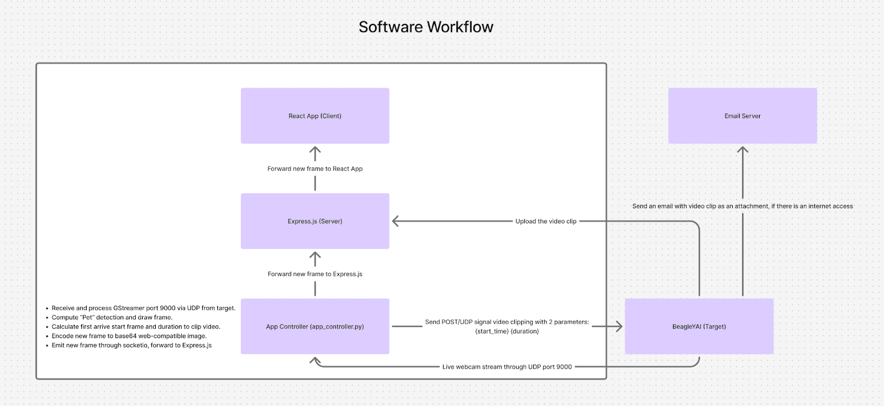Click the App Controller (app_controller.py) box
The image size is (884, 406).
coord(315,326)
